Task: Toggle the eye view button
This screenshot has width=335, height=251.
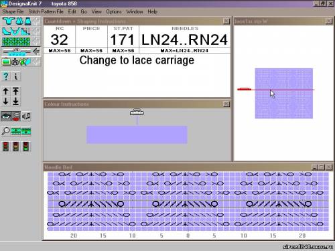Action: coord(6,116)
